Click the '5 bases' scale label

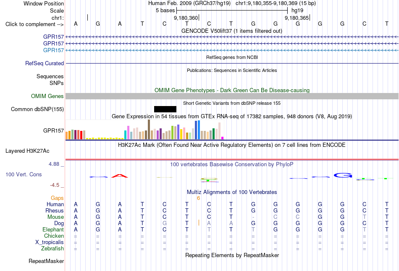(x=165, y=11)
